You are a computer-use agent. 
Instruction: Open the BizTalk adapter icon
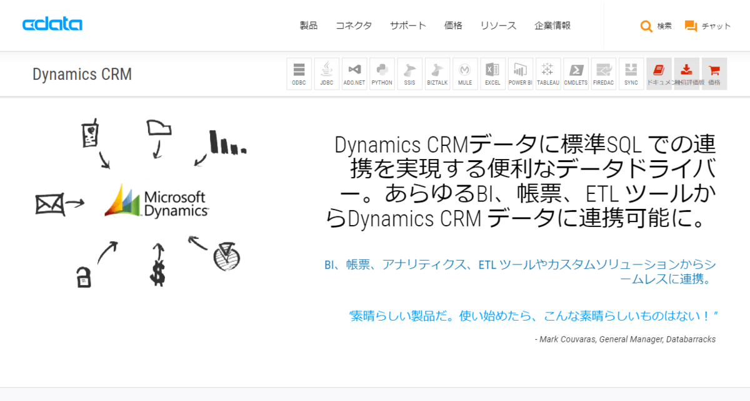437,74
